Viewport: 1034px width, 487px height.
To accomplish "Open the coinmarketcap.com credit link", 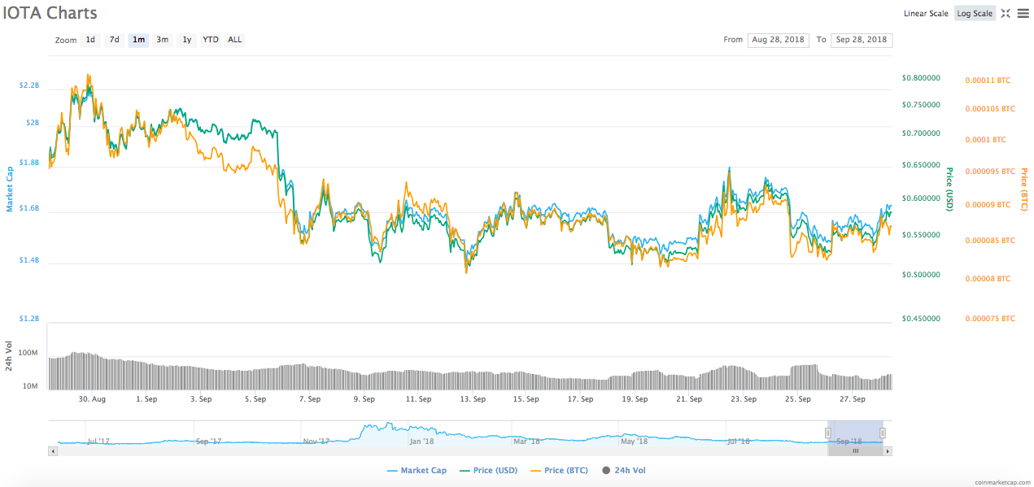I will click(1002, 481).
